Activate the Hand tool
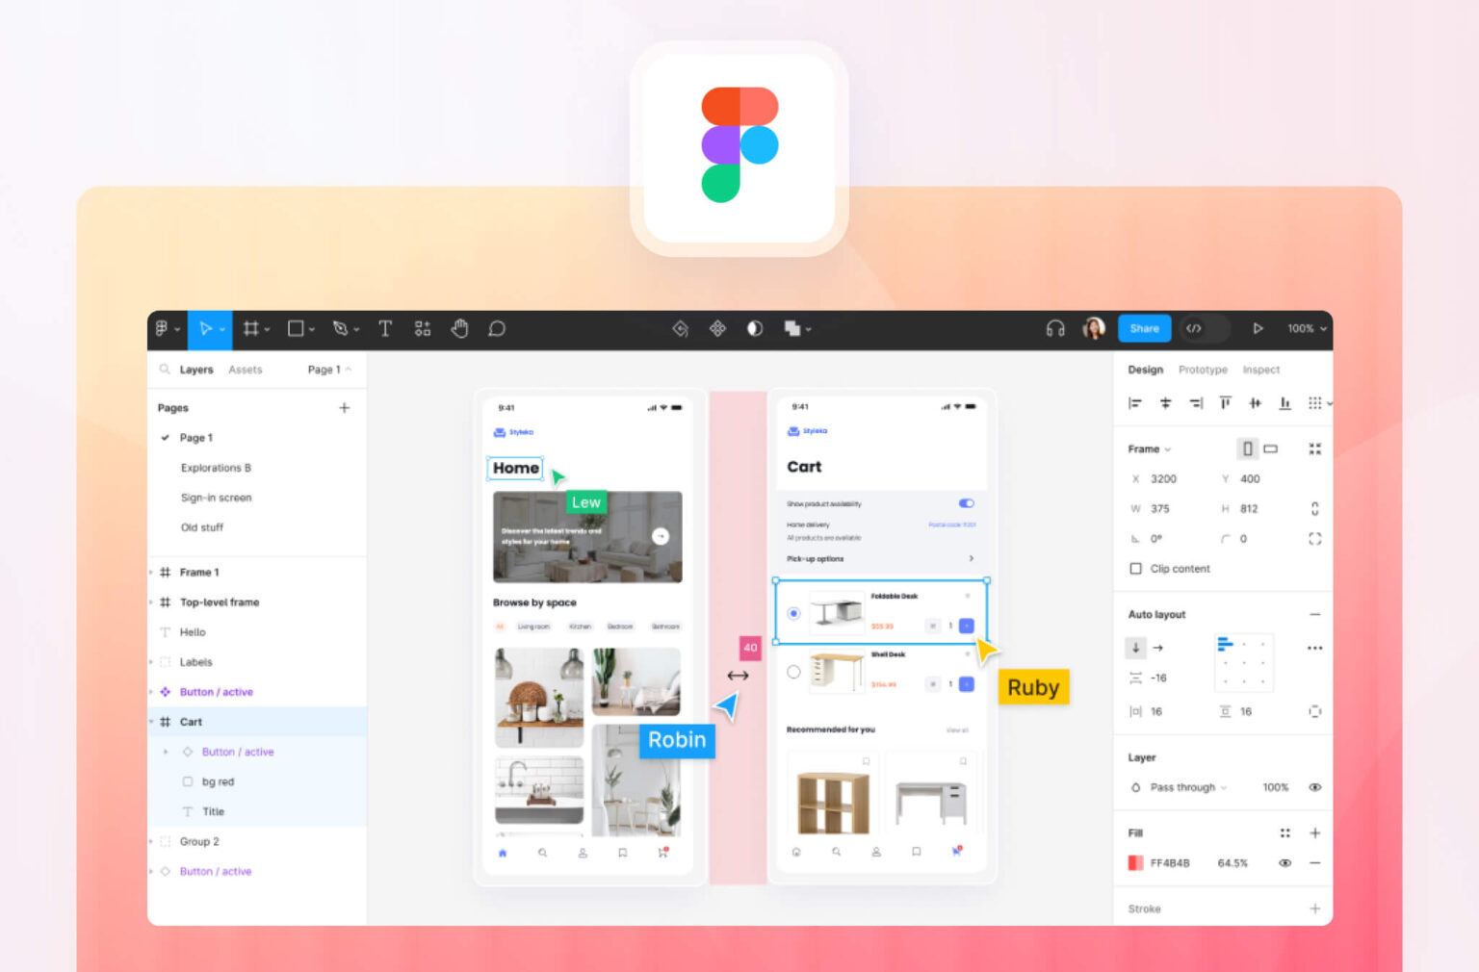 [459, 328]
